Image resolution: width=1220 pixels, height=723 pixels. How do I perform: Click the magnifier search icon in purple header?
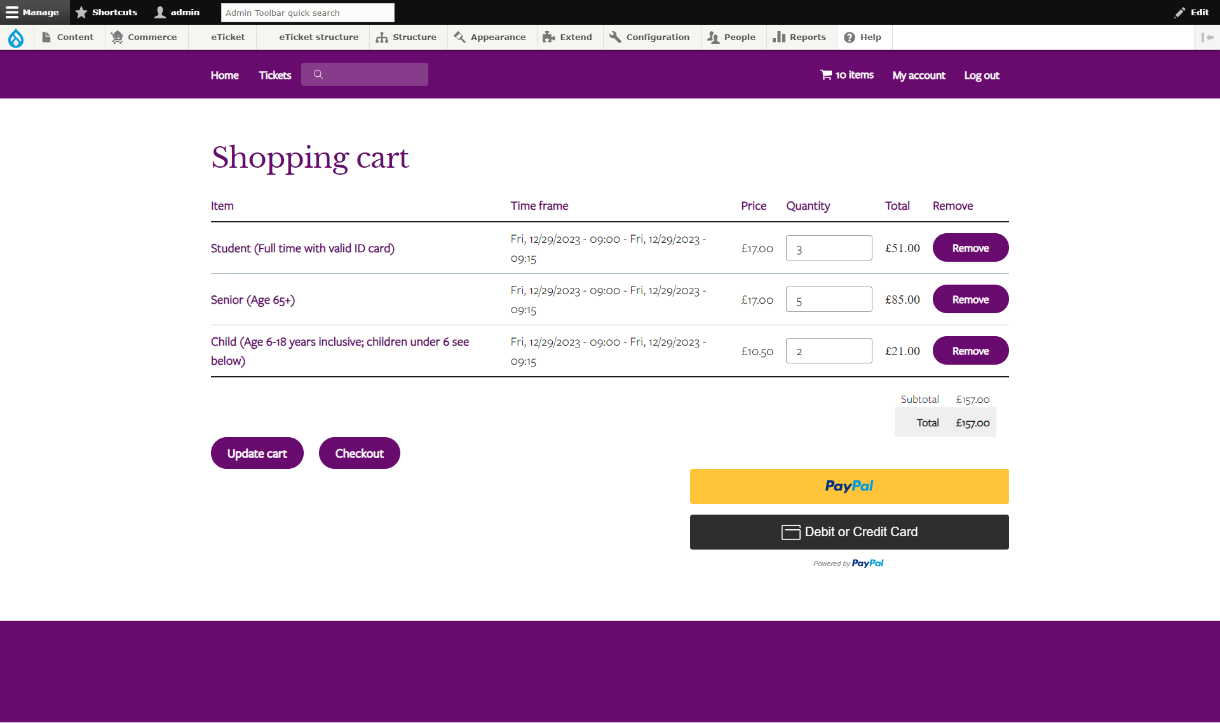[318, 74]
